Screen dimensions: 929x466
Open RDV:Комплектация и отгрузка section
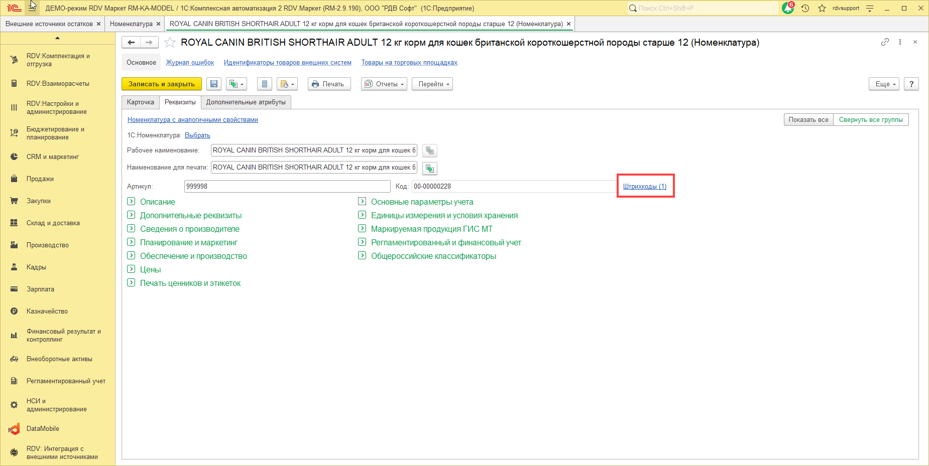tap(58, 60)
